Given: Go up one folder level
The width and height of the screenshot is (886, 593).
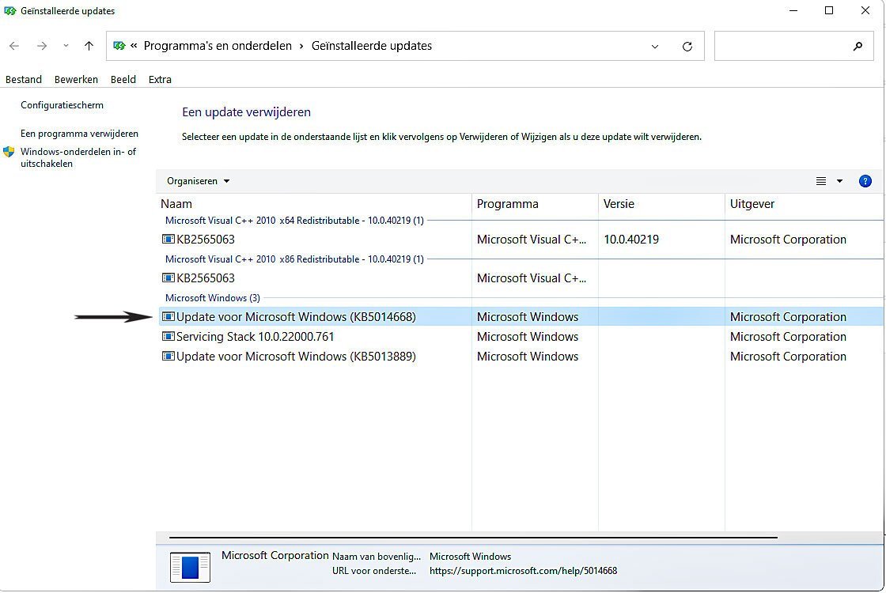Looking at the screenshot, I should tap(89, 46).
